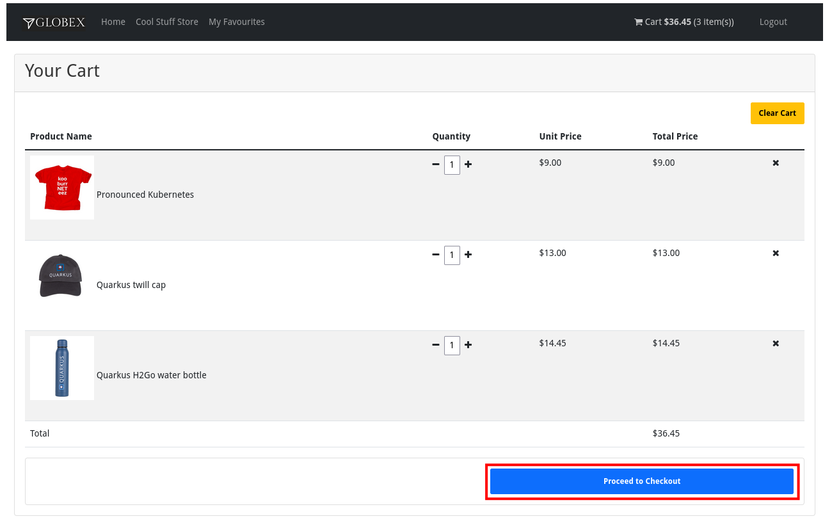The width and height of the screenshot is (832, 530).
Task: Proceed to Checkout
Action: [x=642, y=481]
